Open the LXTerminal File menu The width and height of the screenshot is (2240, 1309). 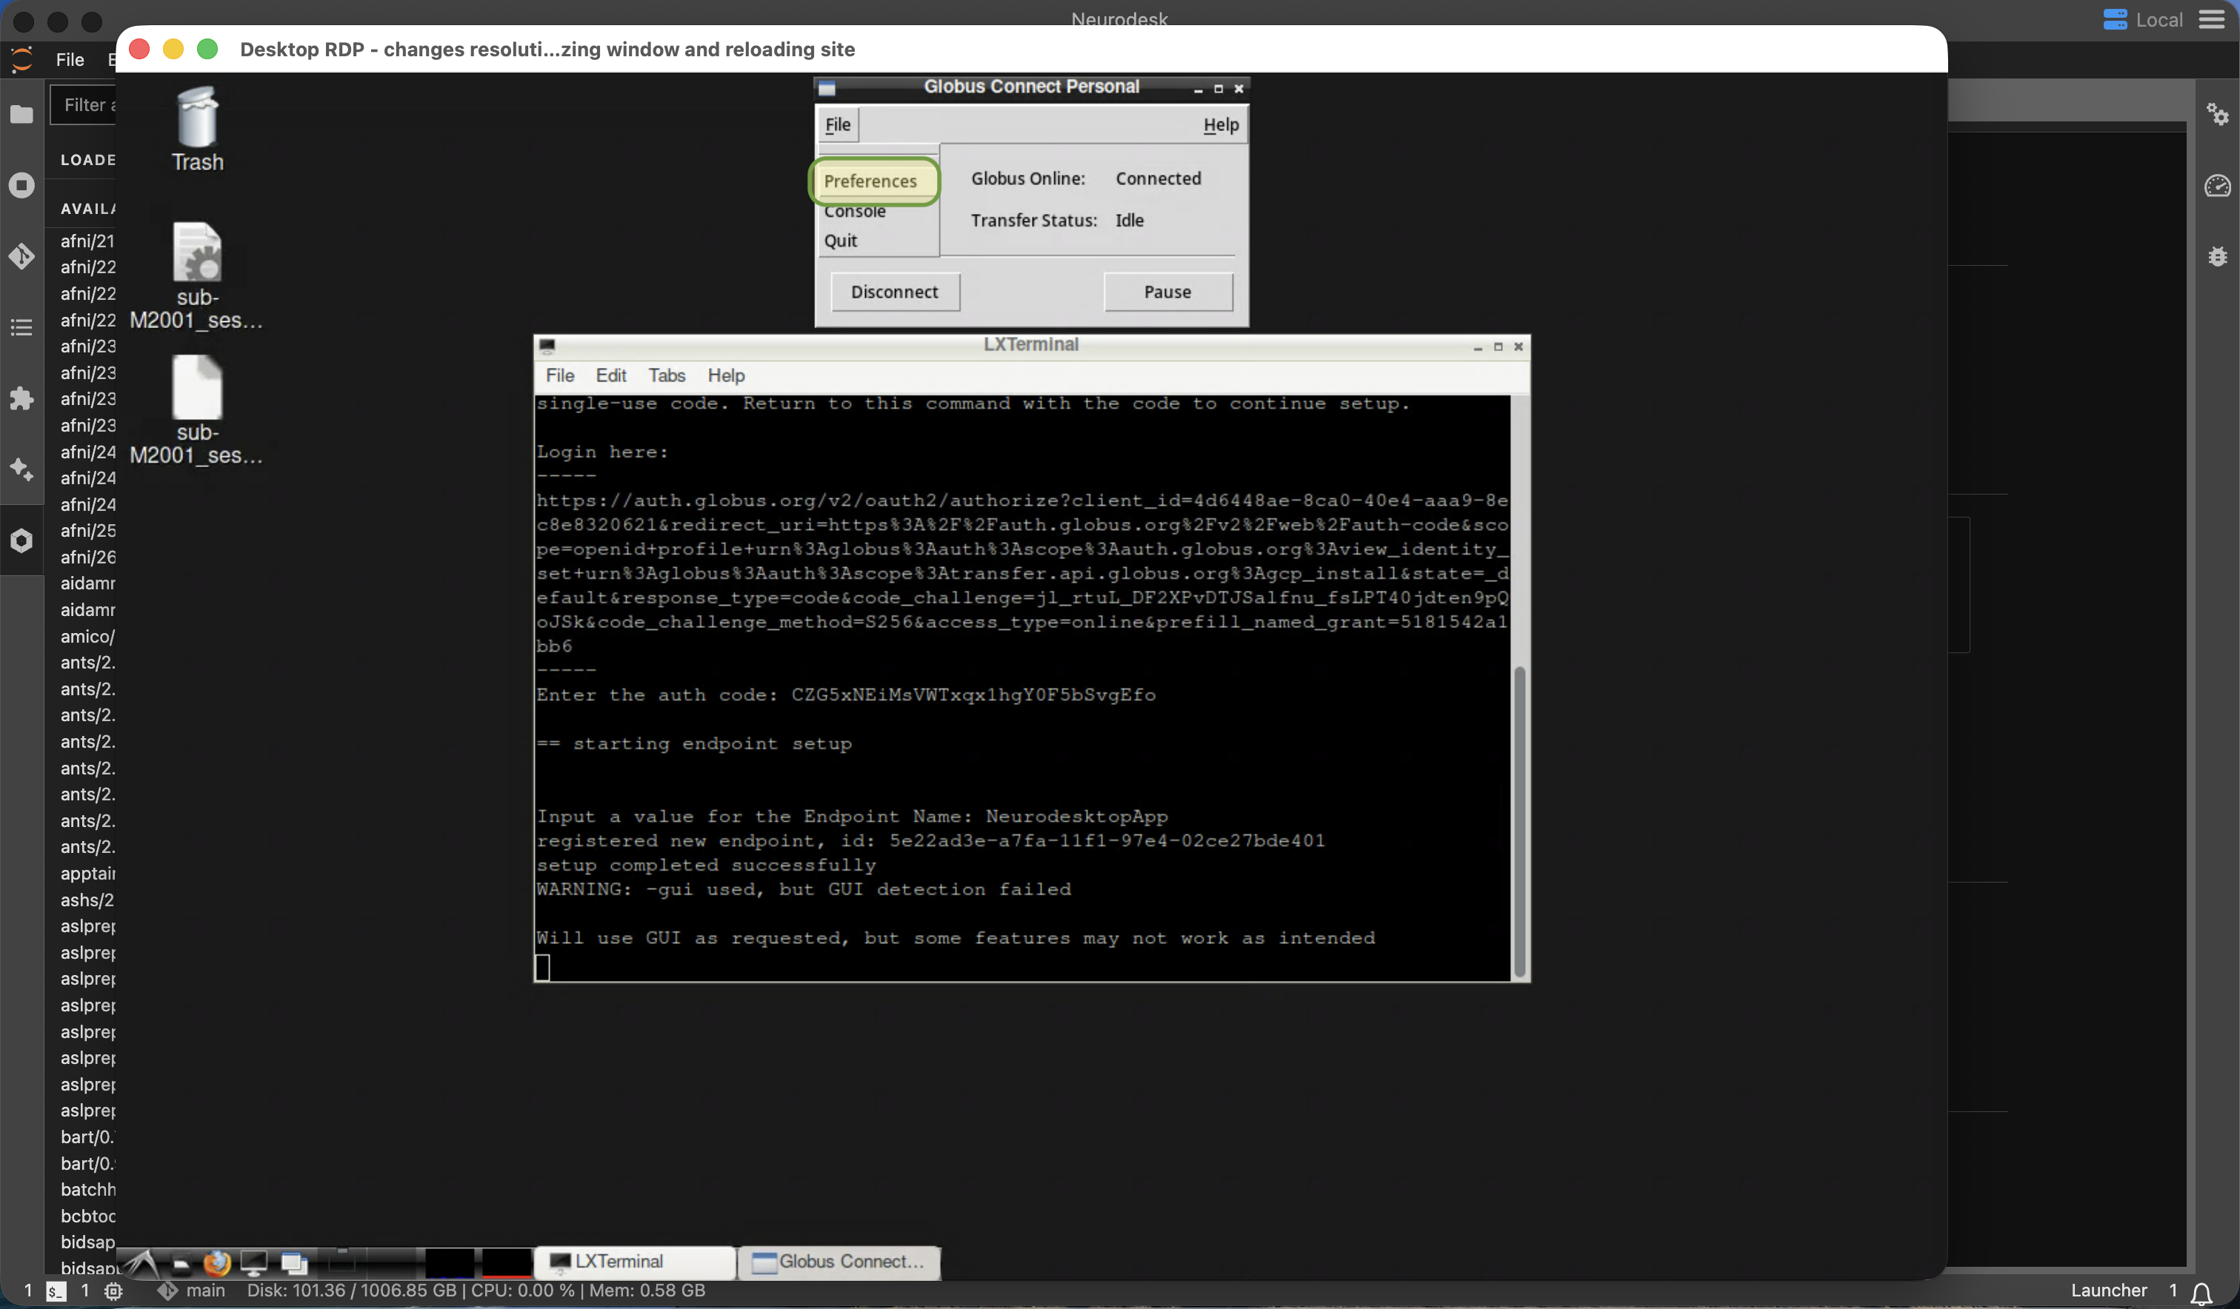click(x=560, y=375)
